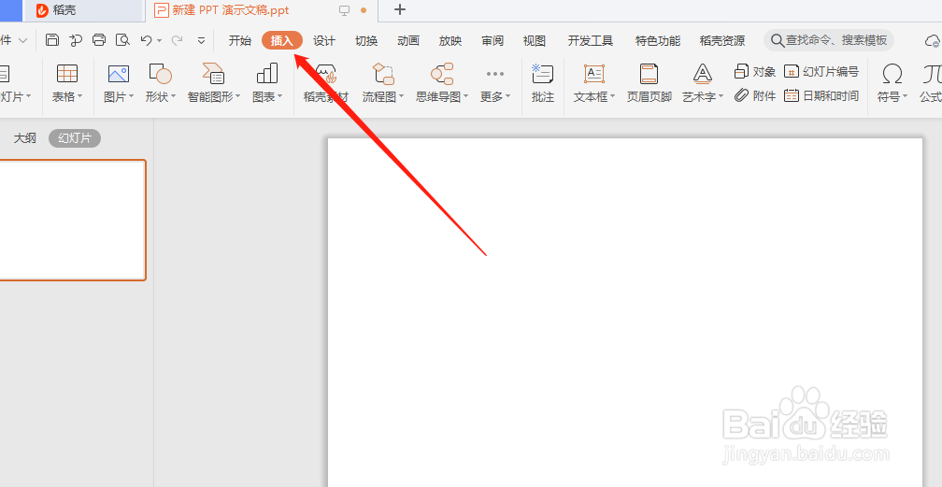This screenshot has width=942, height=487.
Task: Expand the 流程图 dropdown arrow
Action: 401,97
